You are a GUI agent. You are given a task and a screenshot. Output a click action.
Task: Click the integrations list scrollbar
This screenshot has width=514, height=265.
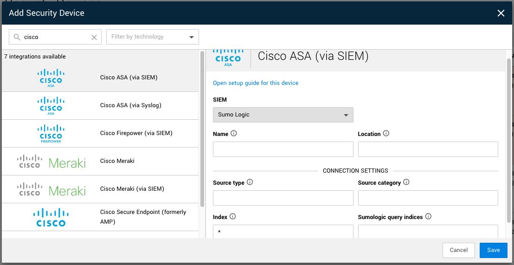point(202,129)
